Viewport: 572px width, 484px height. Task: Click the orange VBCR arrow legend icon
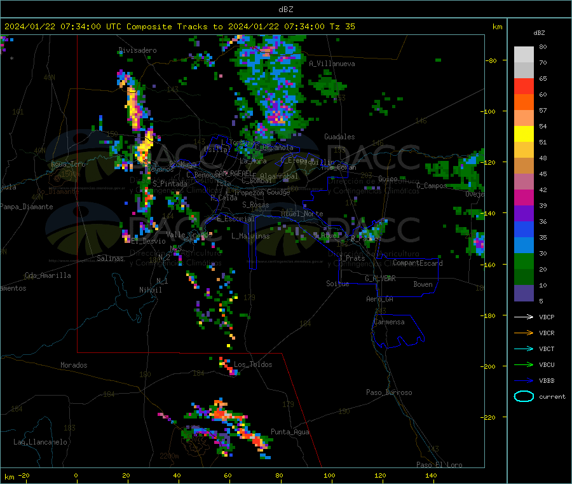(x=524, y=333)
